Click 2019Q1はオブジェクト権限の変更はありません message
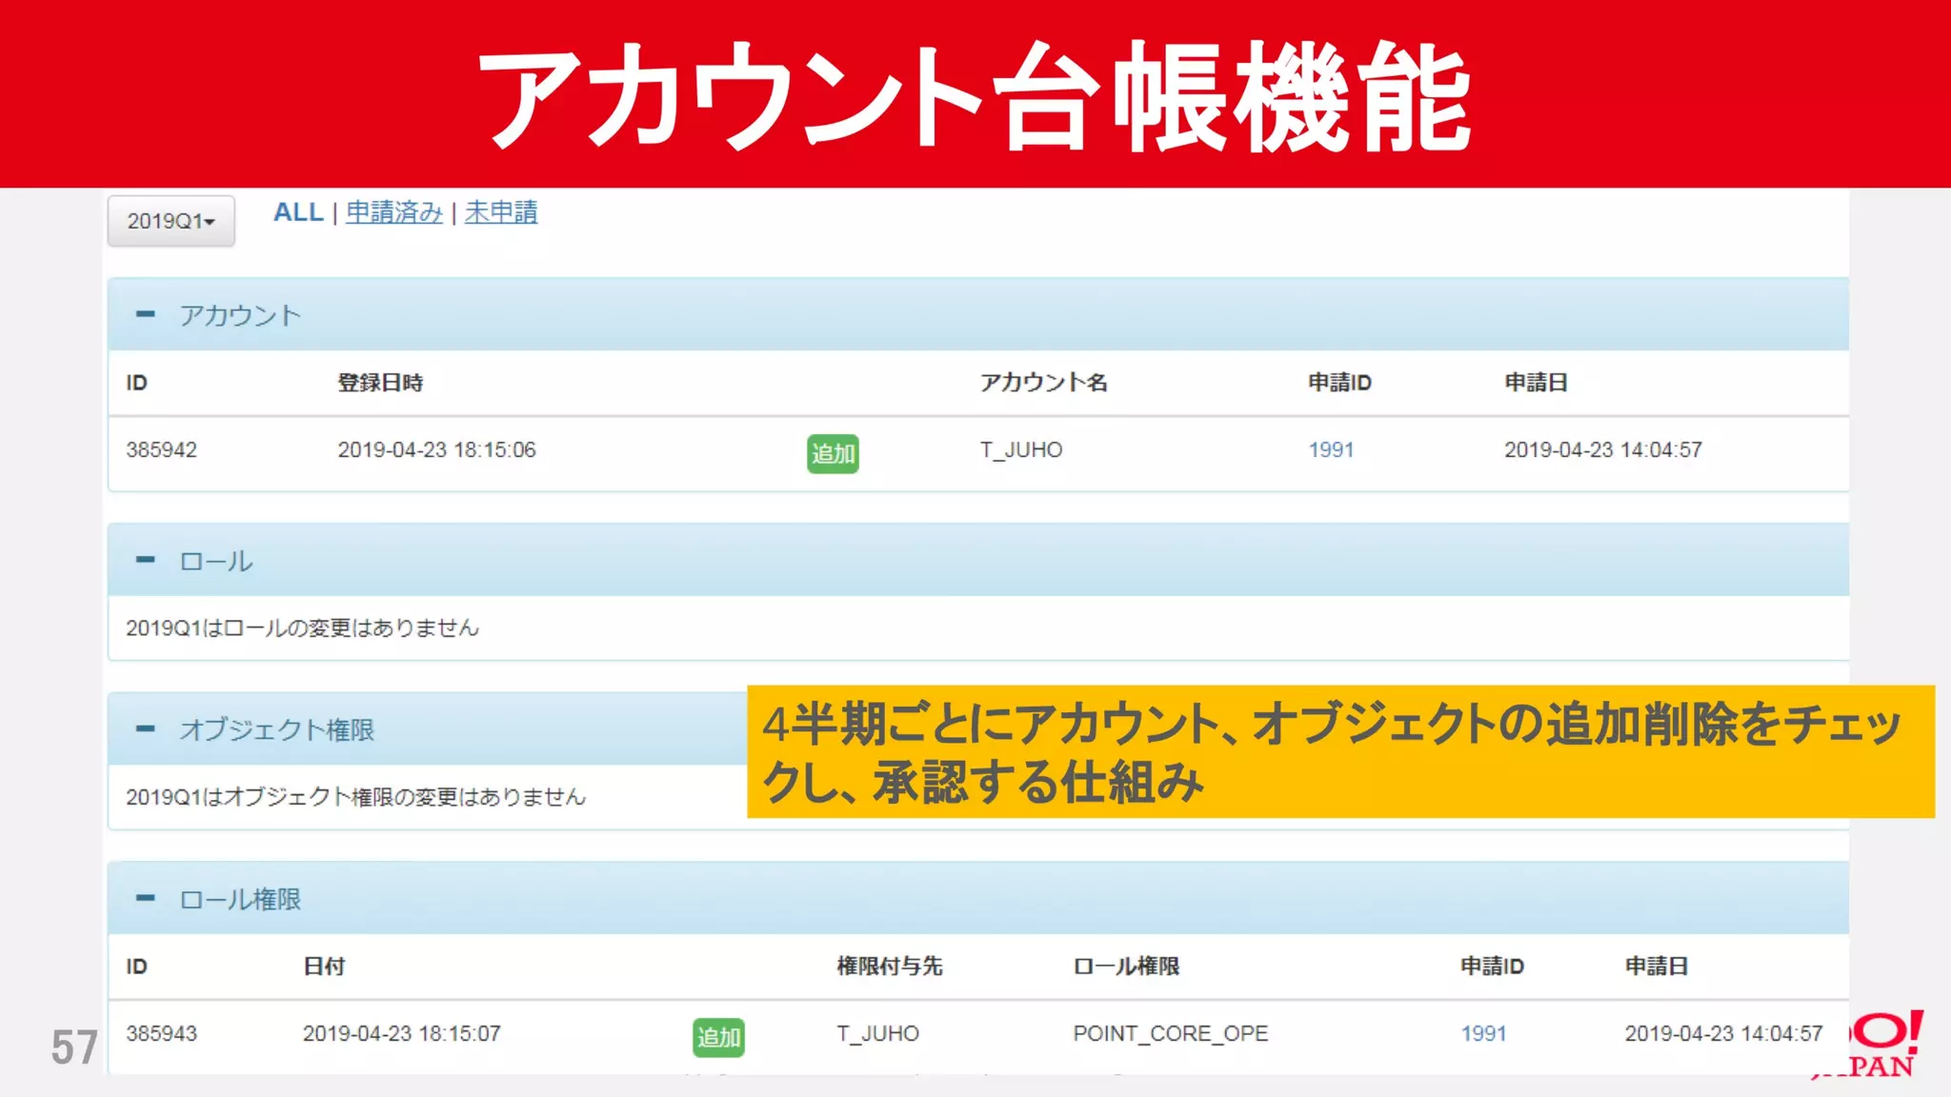Image resolution: width=1951 pixels, height=1097 pixels. click(x=355, y=797)
